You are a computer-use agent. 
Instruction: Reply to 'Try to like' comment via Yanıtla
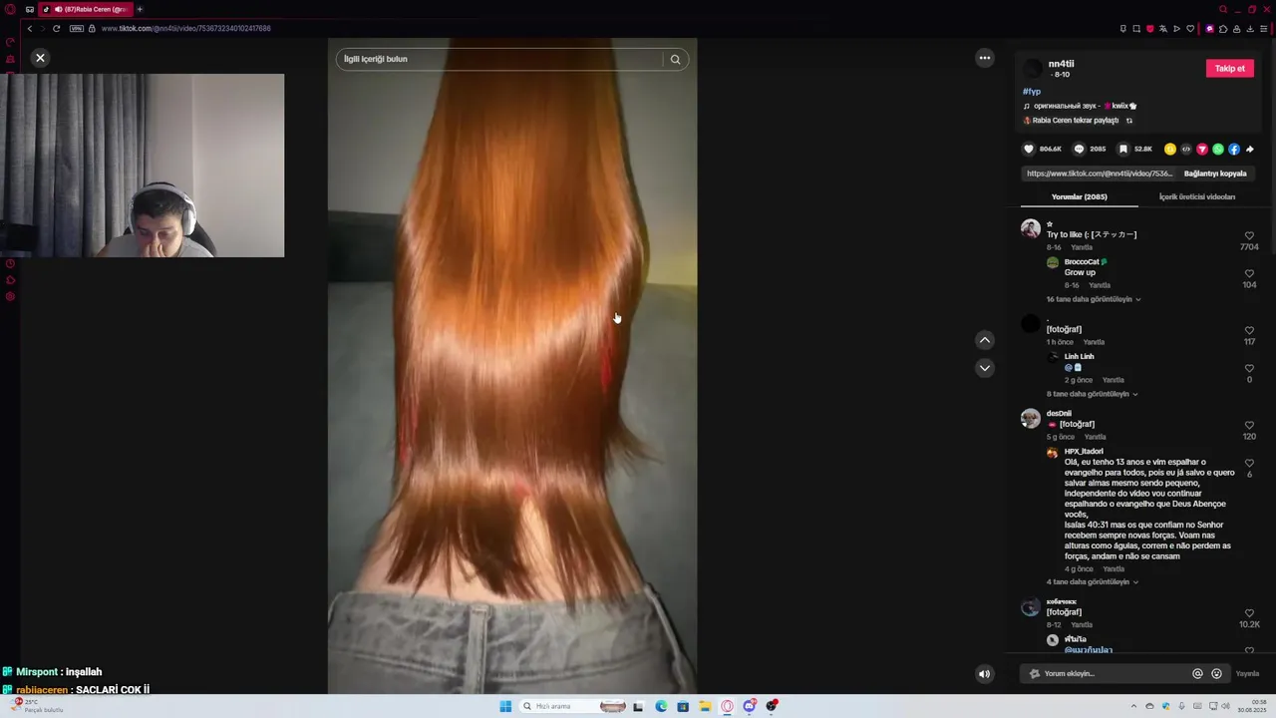coord(1082,247)
